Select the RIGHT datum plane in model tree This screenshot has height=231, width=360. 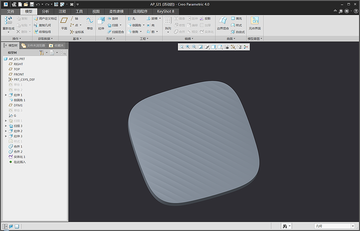(16, 64)
